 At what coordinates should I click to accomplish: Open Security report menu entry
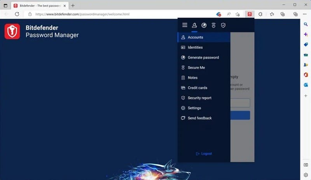[204, 98]
